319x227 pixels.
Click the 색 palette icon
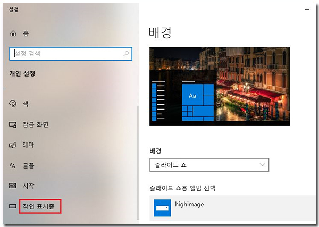(13, 104)
